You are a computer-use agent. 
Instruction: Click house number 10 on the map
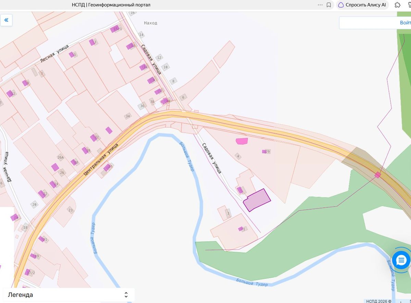click(x=165, y=67)
